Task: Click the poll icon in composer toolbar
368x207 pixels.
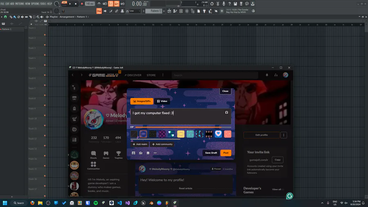Action: click(141, 153)
